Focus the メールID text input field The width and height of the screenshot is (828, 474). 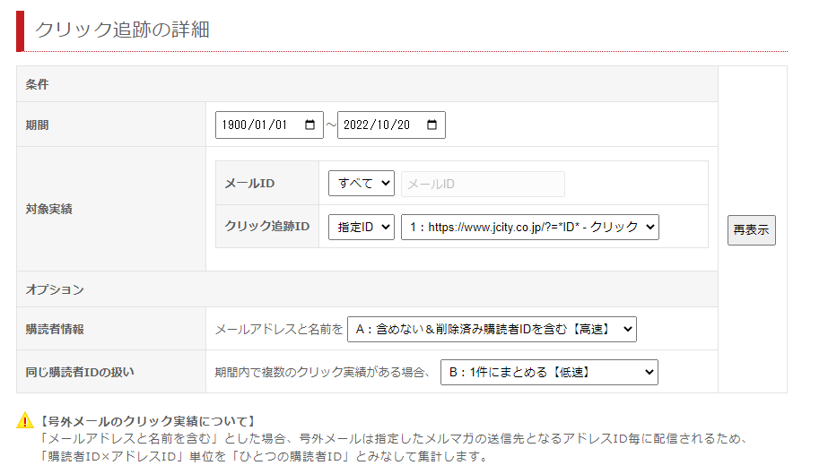pos(483,184)
